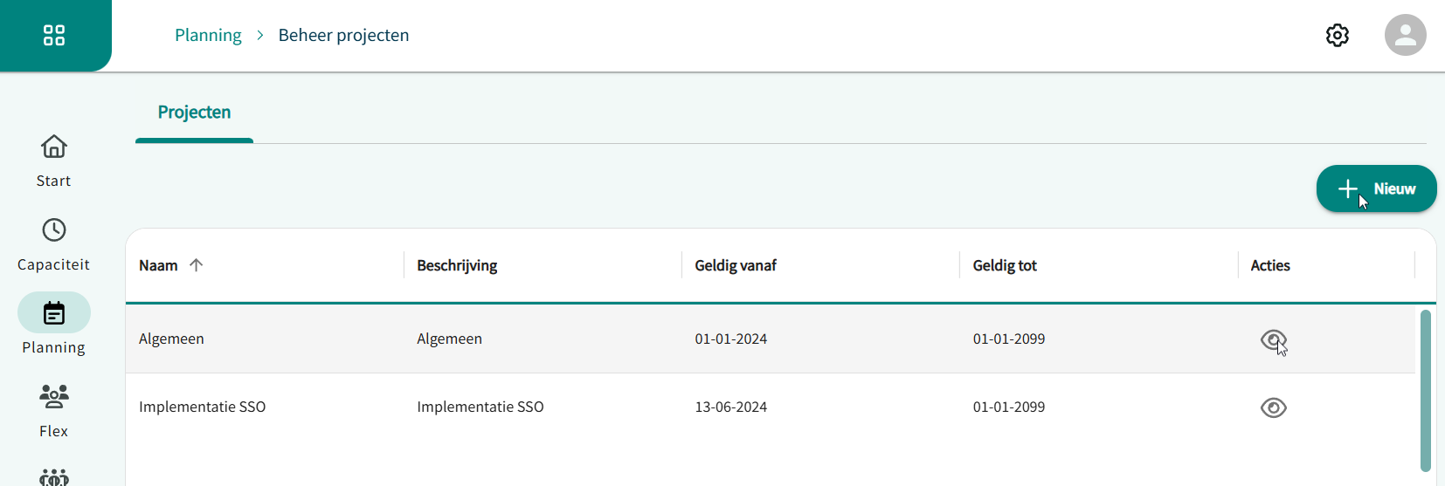Open the user profile avatar
1445x486 pixels.
(x=1405, y=35)
